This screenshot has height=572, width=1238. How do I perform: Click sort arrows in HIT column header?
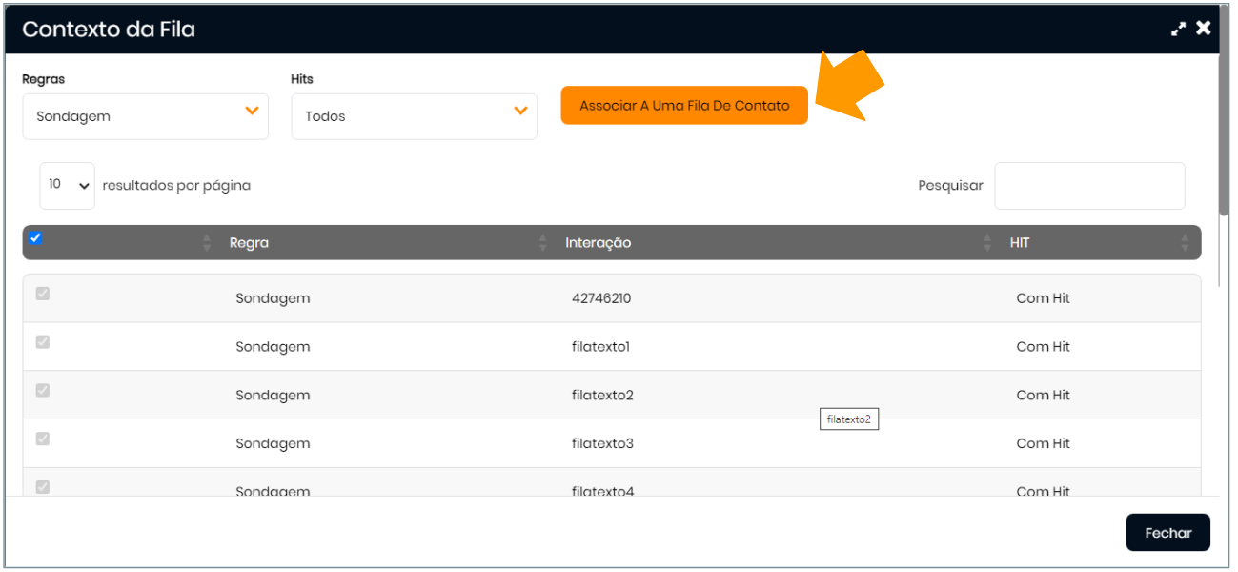tap(1185, 243)
